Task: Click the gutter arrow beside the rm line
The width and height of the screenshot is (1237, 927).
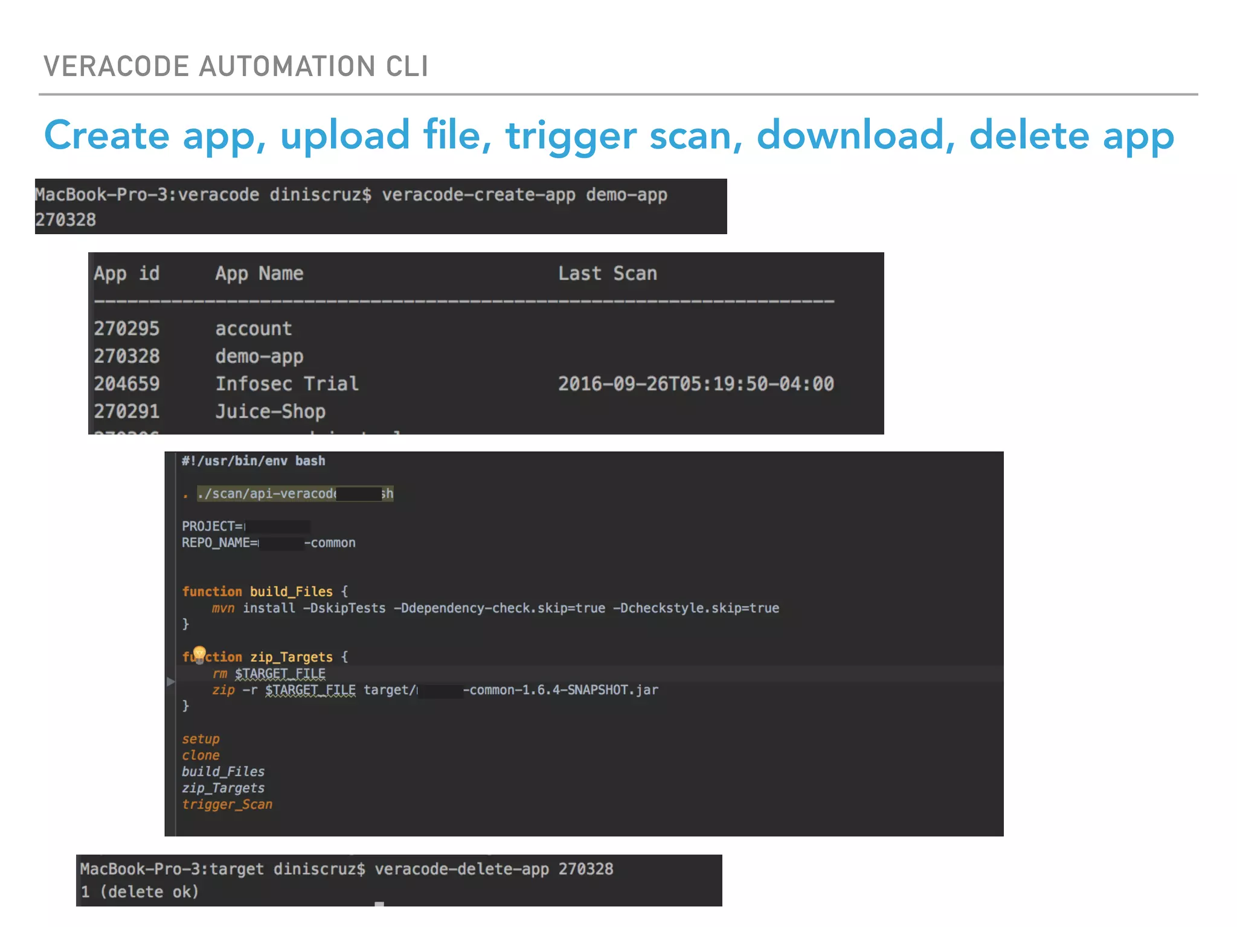Action: [x=171, y=681]
